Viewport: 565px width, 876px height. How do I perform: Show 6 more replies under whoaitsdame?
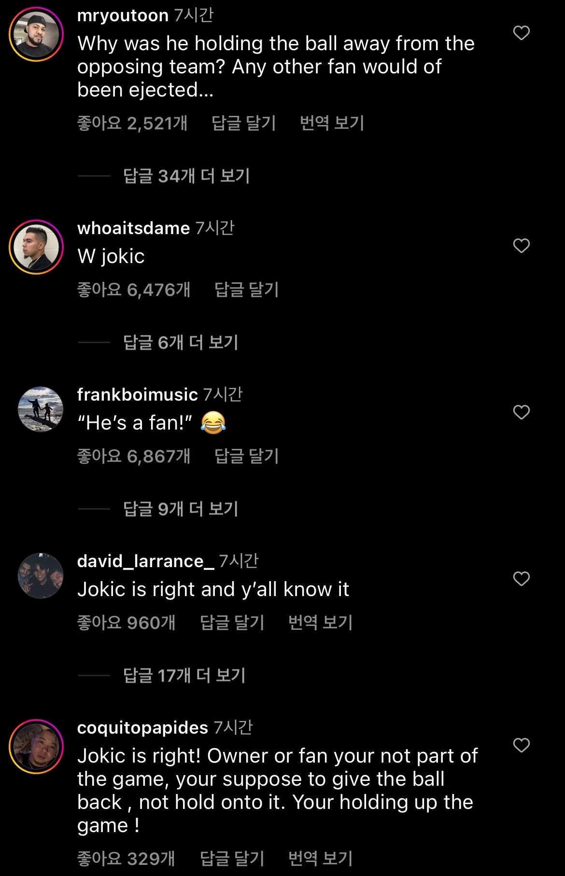181,343
